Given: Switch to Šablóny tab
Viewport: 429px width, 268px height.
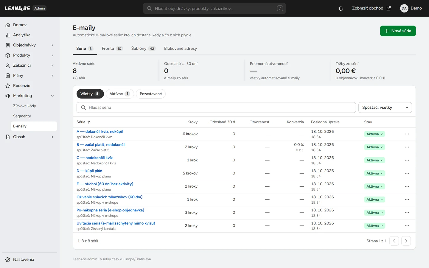Looking at the screenshot, I should pos(143,49).
